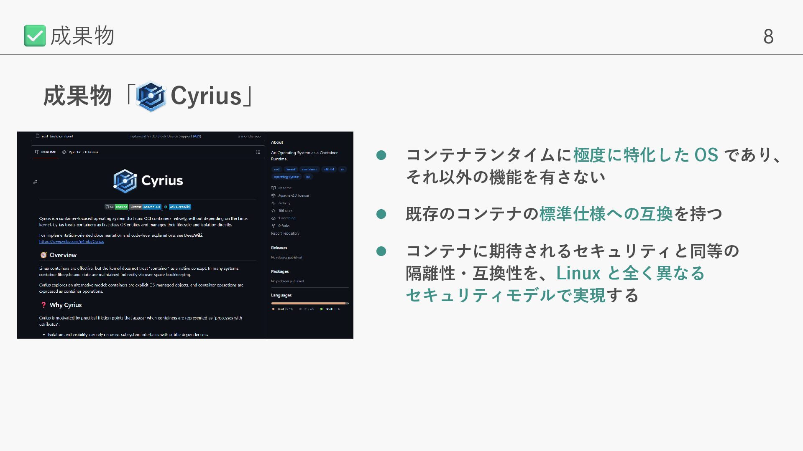
Task: Click the eye icon next to watching
Action: (x=274, y=218)
